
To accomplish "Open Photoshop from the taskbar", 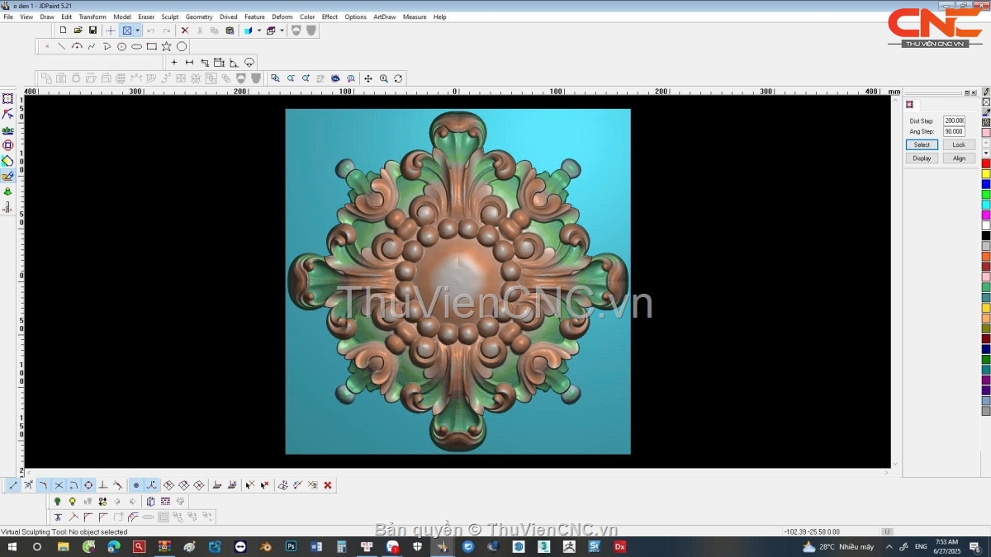I will [x=291, y=546].
